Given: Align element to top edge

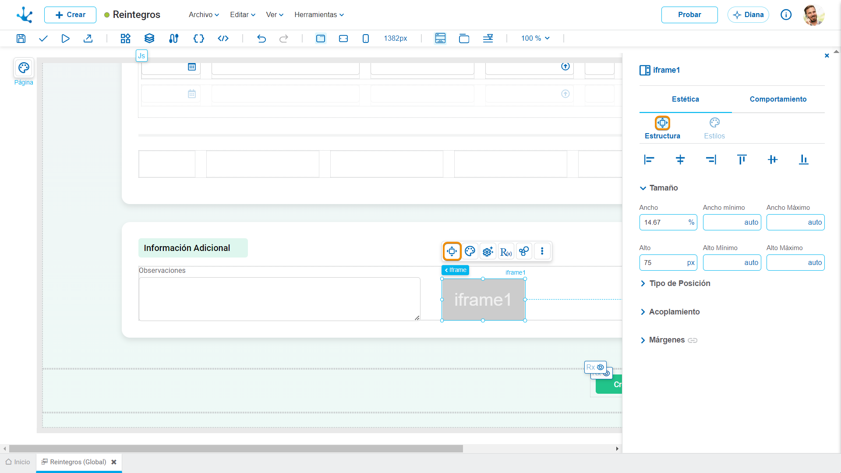Looking at the screenshot, I should [x=742, y=160].
